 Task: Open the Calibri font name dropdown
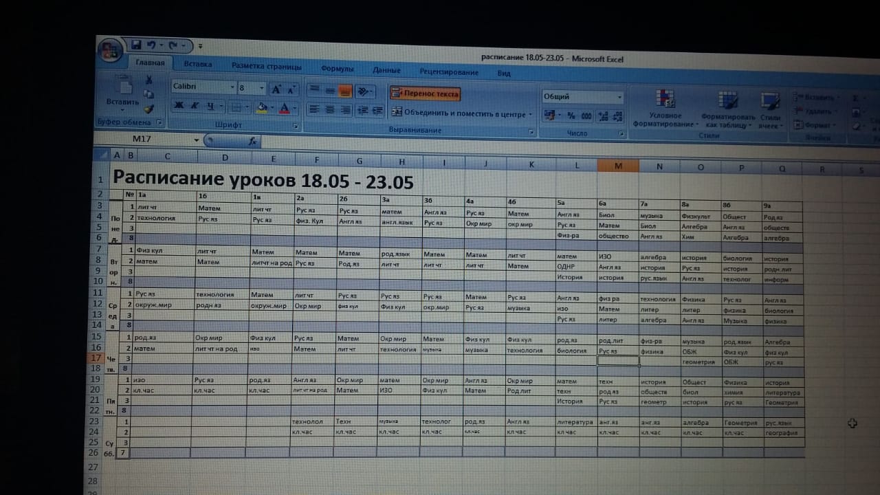click(232, 87)
